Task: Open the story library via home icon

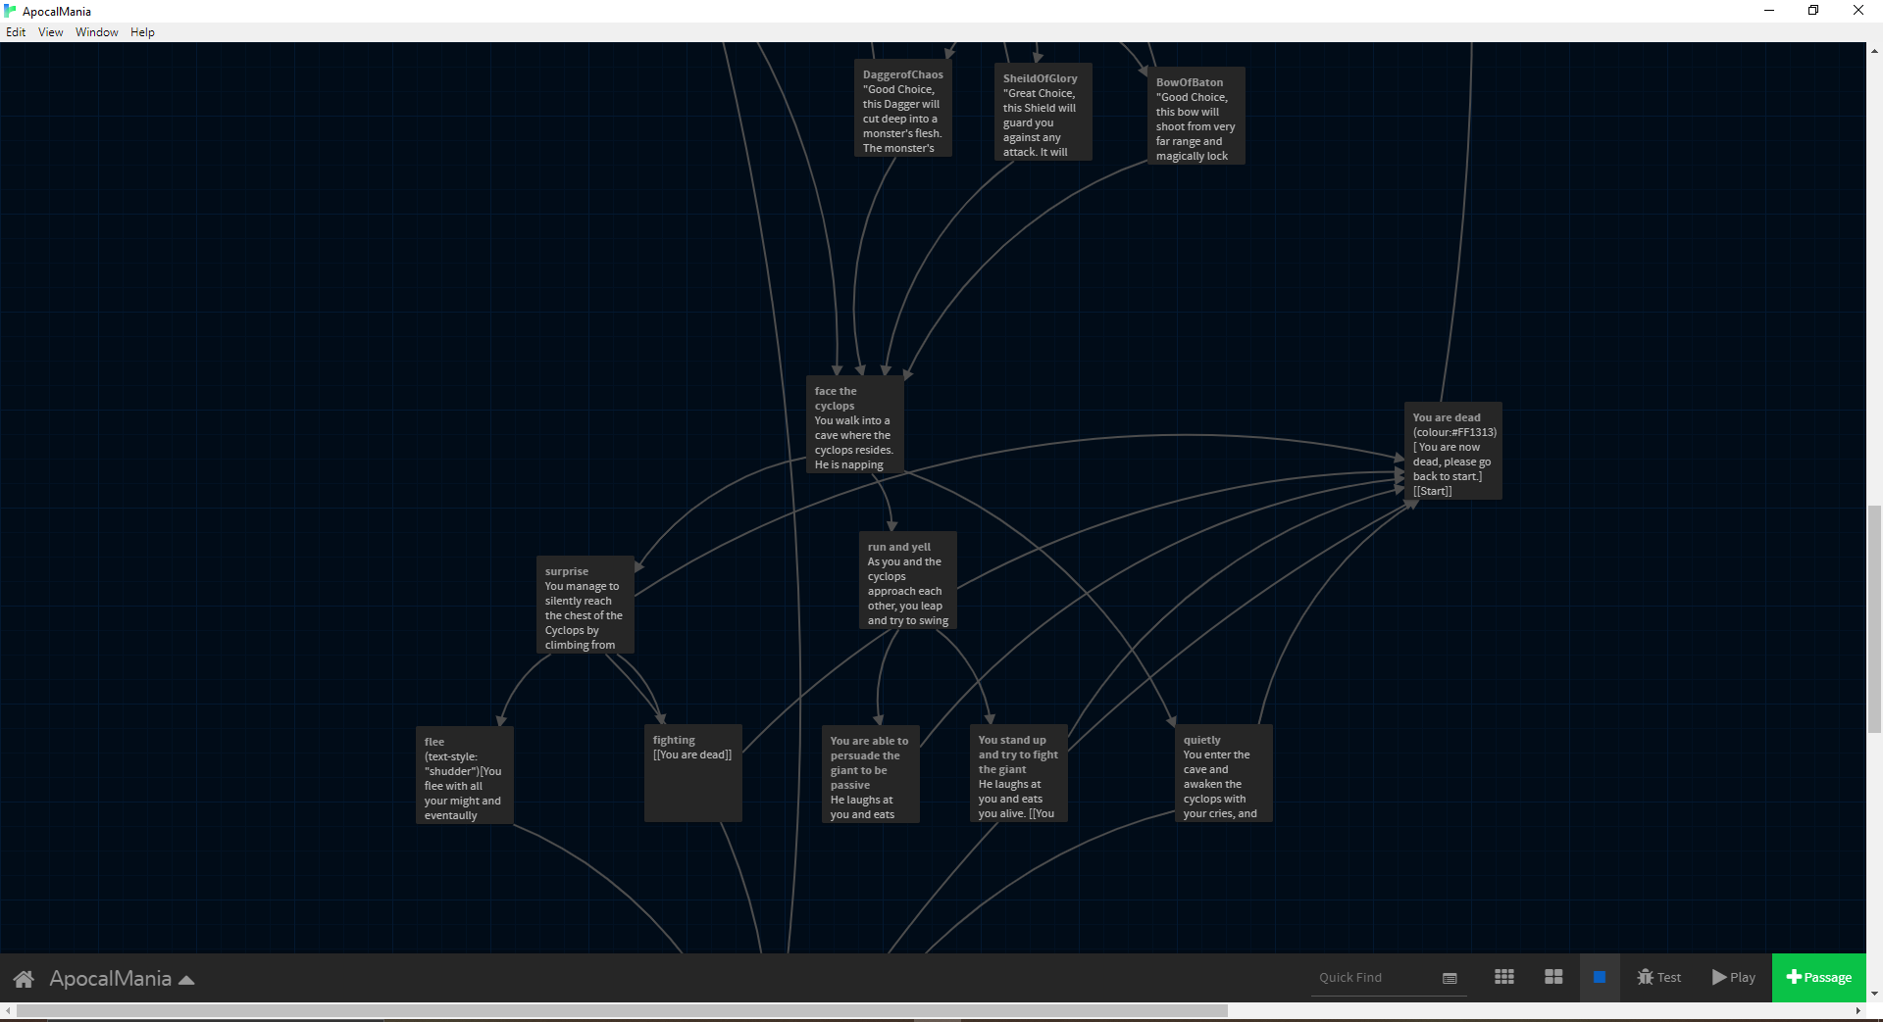Action: [23, 978]
